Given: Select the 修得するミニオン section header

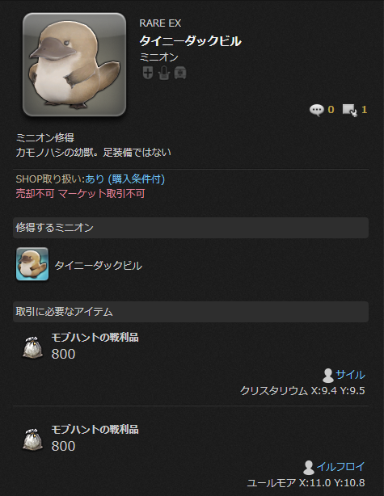Looking at the screenshot, I should [x=191, y=228].
